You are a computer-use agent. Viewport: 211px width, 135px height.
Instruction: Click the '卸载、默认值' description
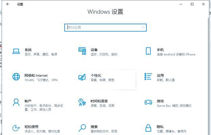pyautogui.click(x=166, y=80)
